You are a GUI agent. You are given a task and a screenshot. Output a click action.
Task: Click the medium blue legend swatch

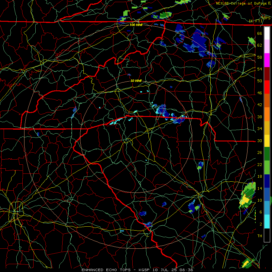tap(267, 194)
